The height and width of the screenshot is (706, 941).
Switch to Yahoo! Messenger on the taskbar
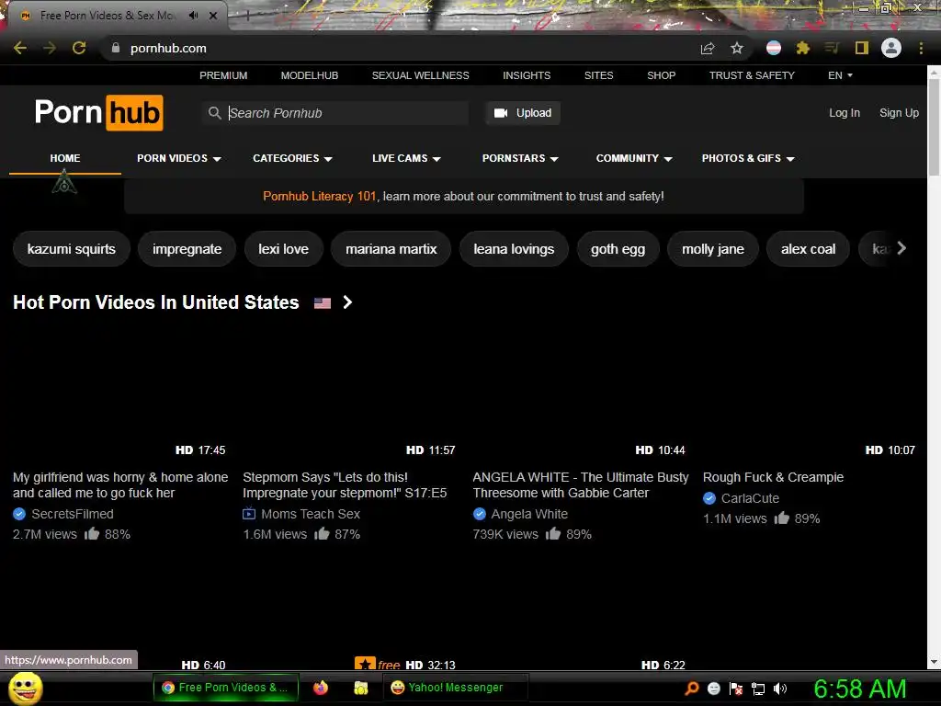coord(455,688)
